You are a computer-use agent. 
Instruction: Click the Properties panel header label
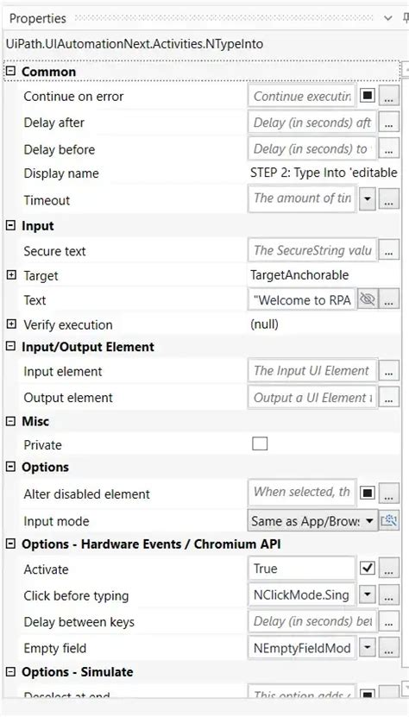click(x=38, y=19)
